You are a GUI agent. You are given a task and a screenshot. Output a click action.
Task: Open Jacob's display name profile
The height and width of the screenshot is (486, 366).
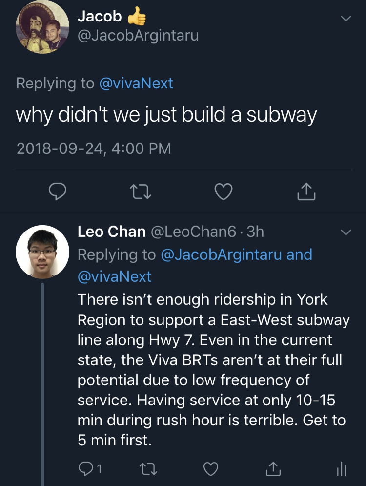[x=100, y=16]
